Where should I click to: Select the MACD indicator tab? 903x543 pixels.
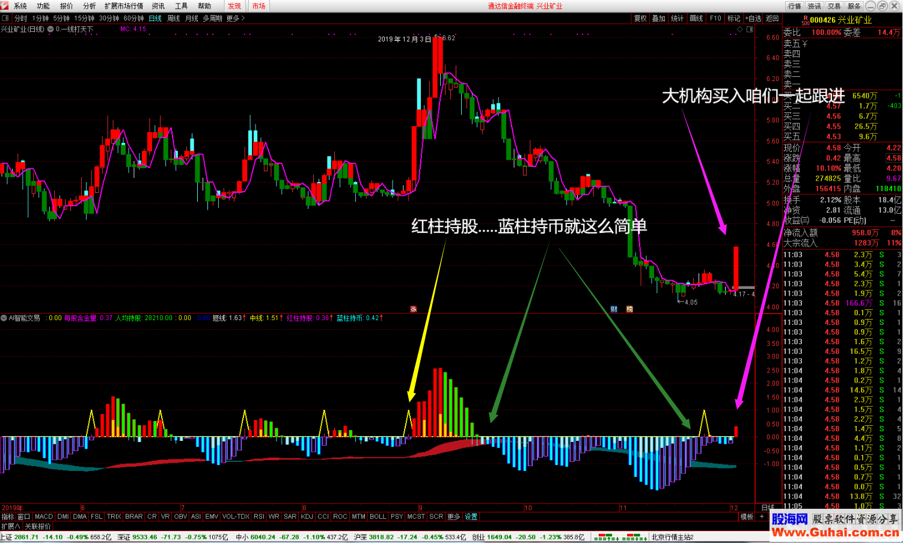pyautogui.click(x=44, y=517)
